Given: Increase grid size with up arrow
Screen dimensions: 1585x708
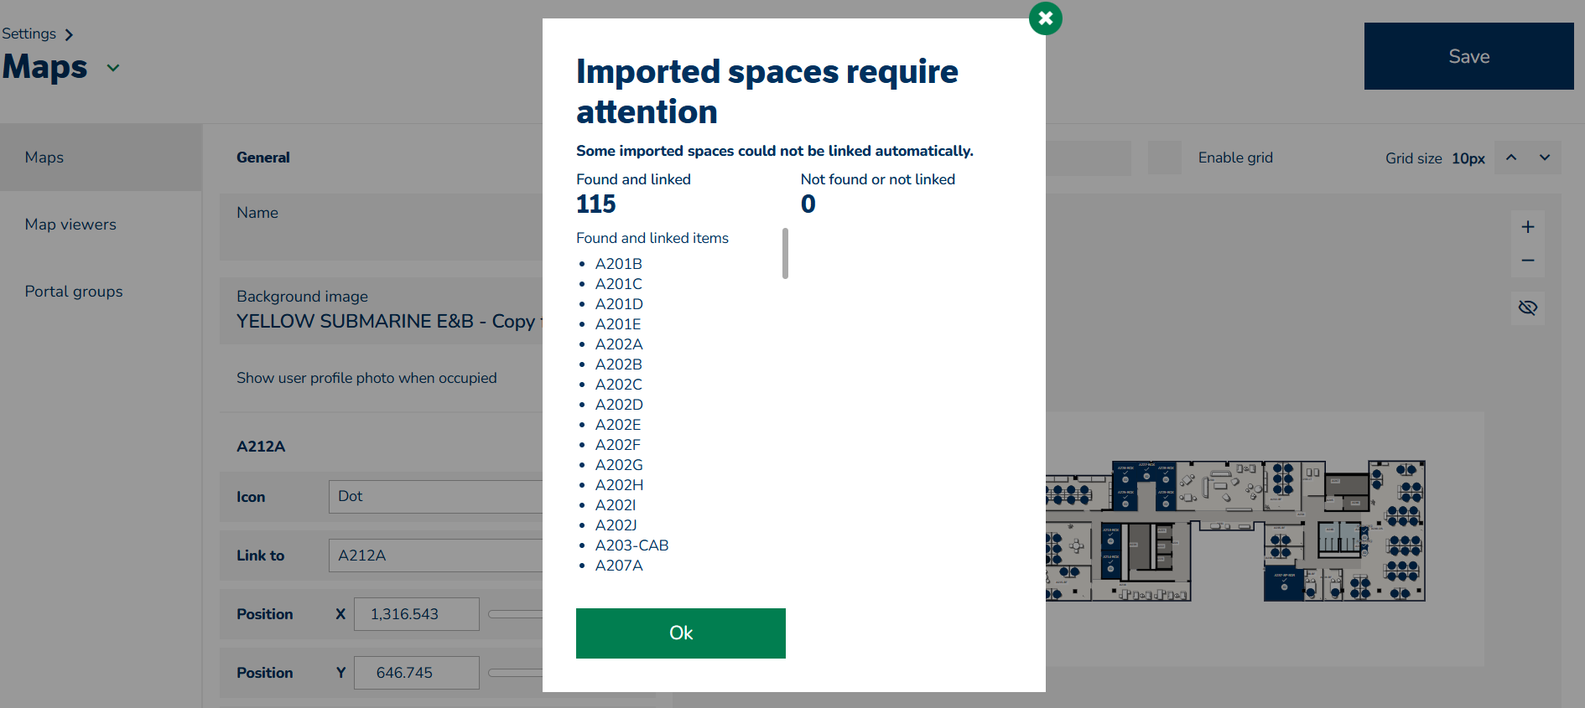Looking at the screenshot, I should tap(1511, 158).
